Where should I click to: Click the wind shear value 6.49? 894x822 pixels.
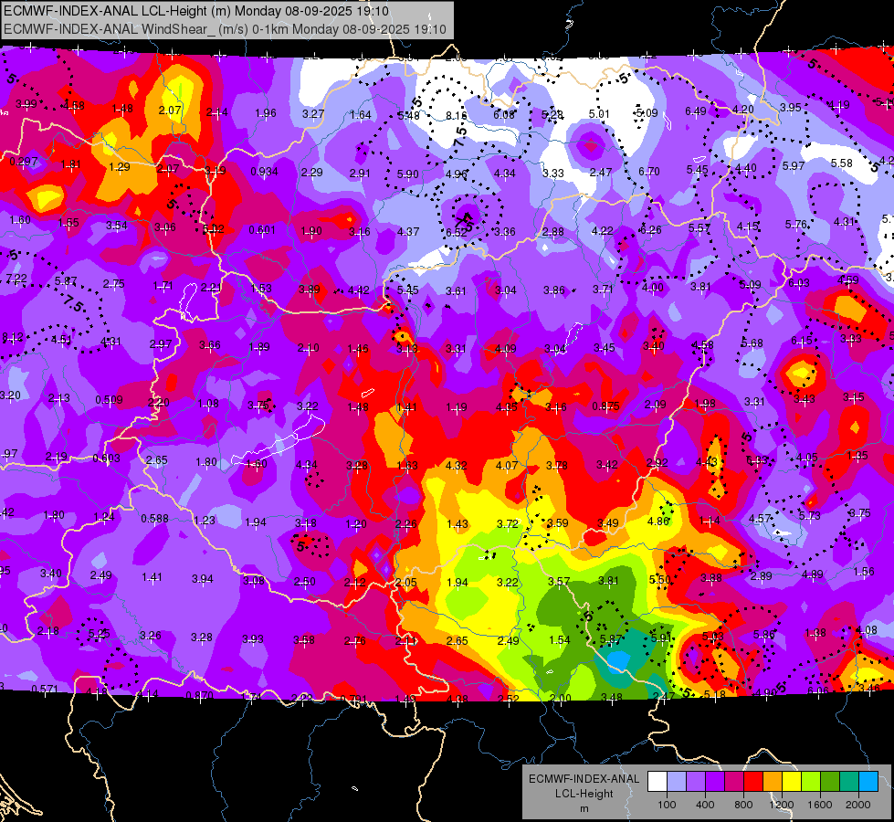tap(696, 111)
